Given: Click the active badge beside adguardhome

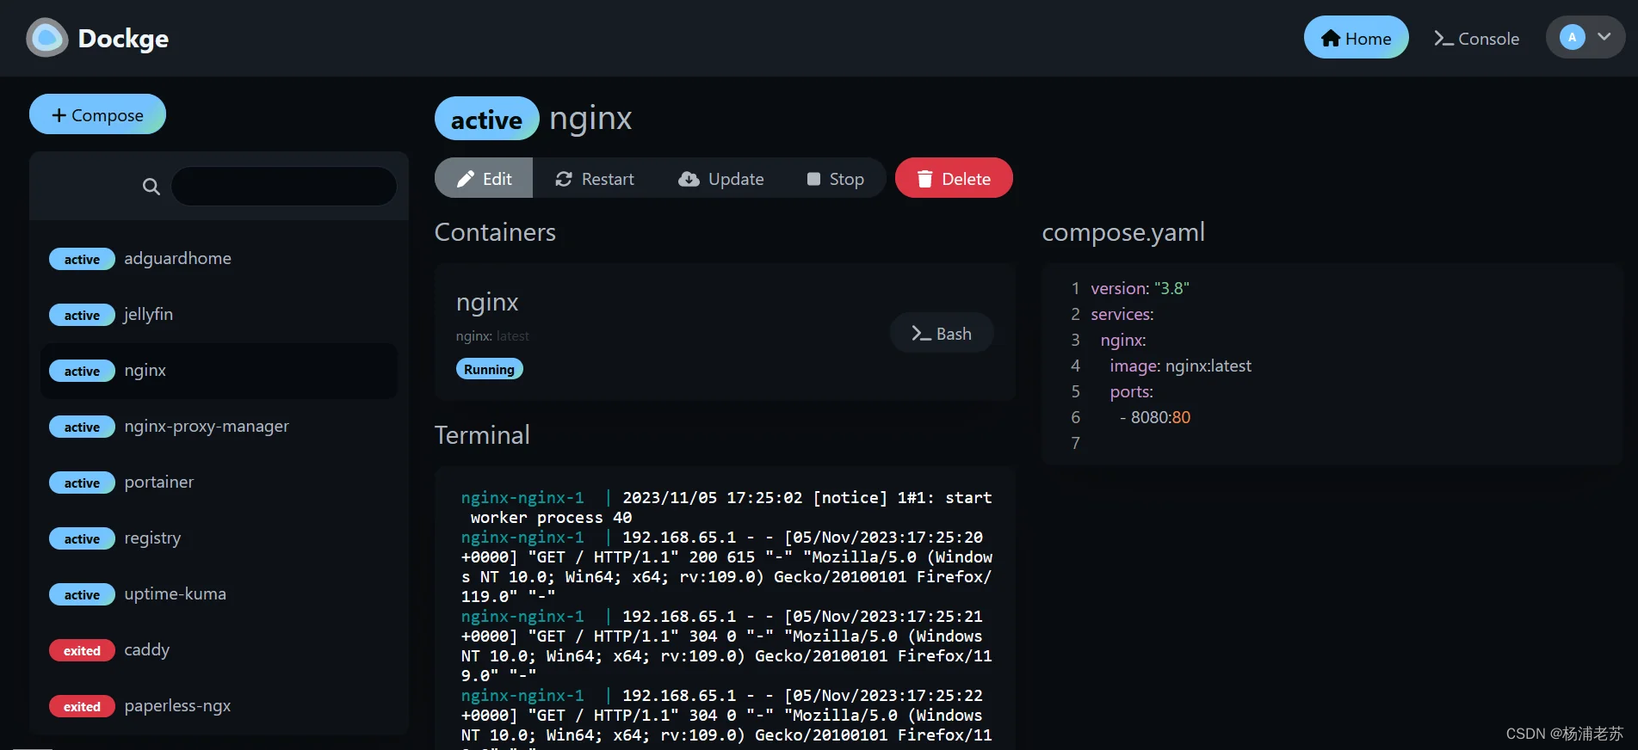Looking at the screenshot, I should point(82,259).
